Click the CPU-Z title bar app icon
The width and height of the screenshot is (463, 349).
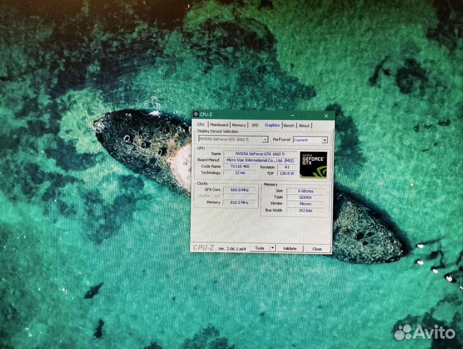coord(196,114)
